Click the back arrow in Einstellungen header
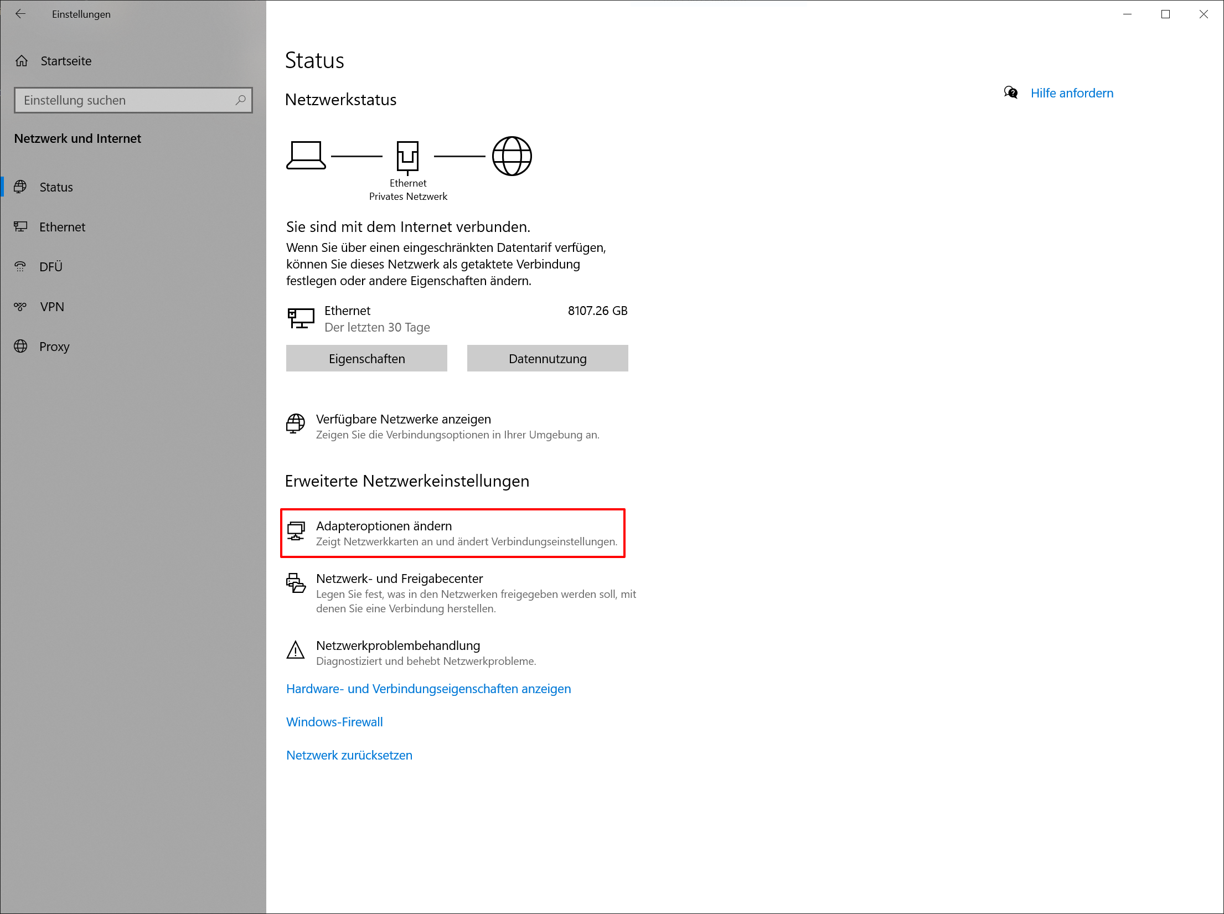This screenshot has height=914, width=1224. 20,14
